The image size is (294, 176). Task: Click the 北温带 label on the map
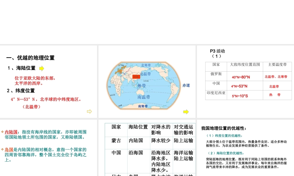[x=146, y=74]
